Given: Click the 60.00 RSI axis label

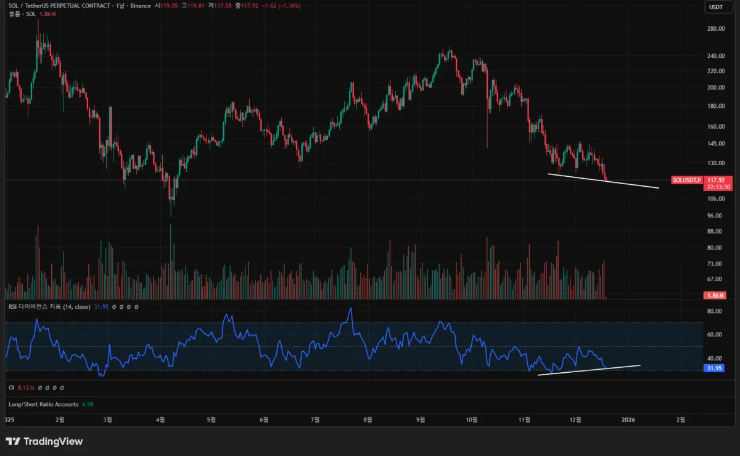Looking at the screenshot, I should click(x=713, y=335).
